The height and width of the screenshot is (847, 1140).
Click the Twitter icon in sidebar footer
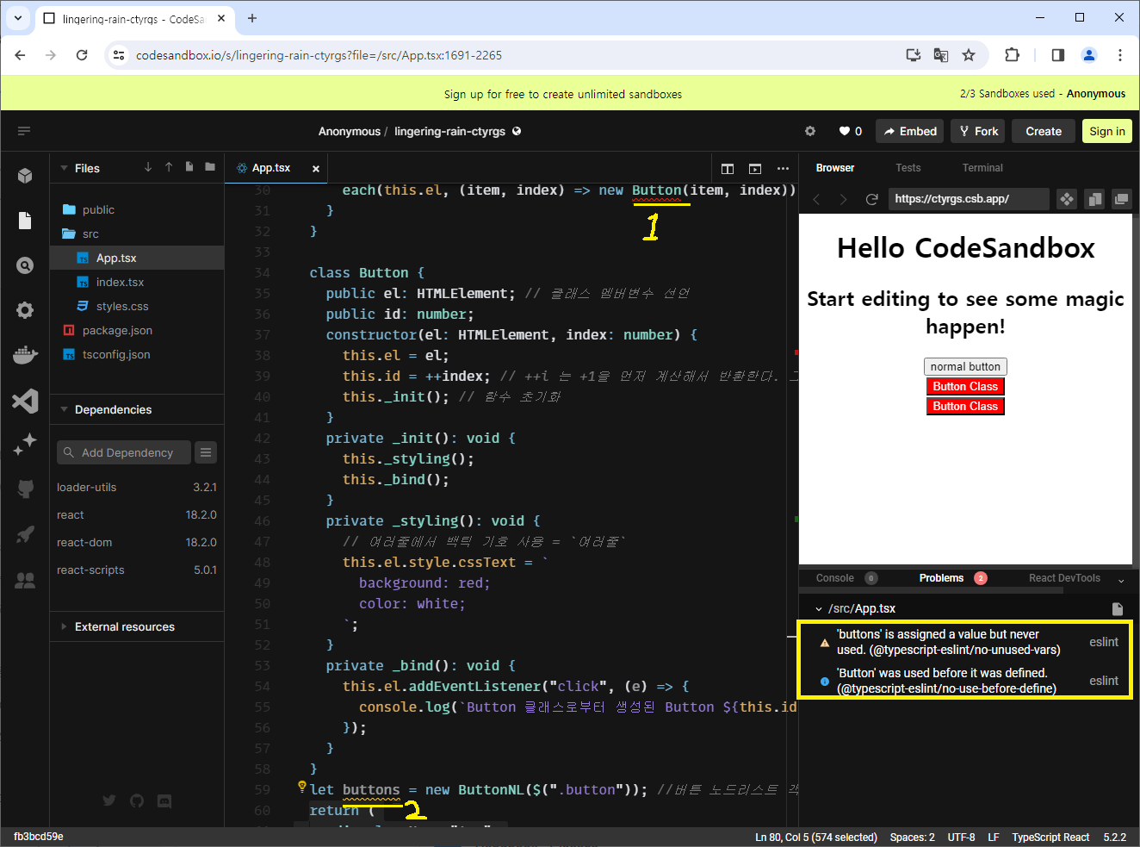(x=109, y=800)
